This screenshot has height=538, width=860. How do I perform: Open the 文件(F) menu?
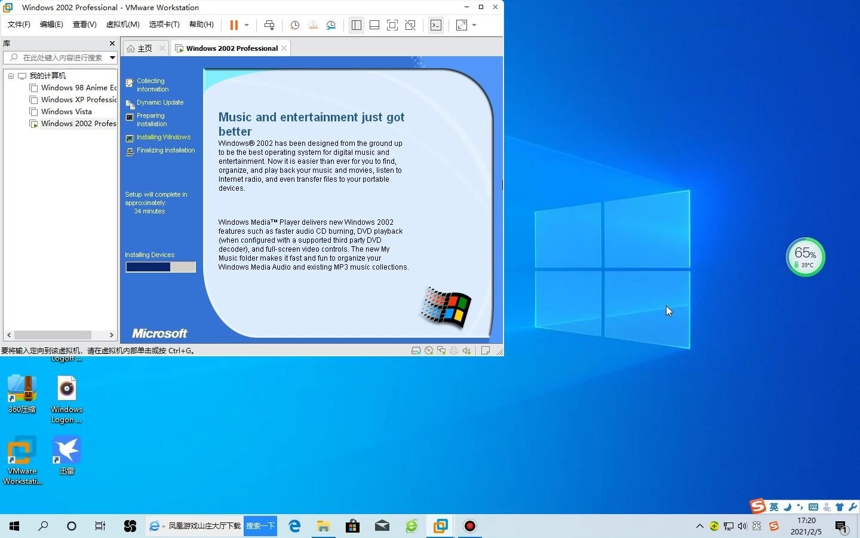pyautogui.click(x=19, y=25)
